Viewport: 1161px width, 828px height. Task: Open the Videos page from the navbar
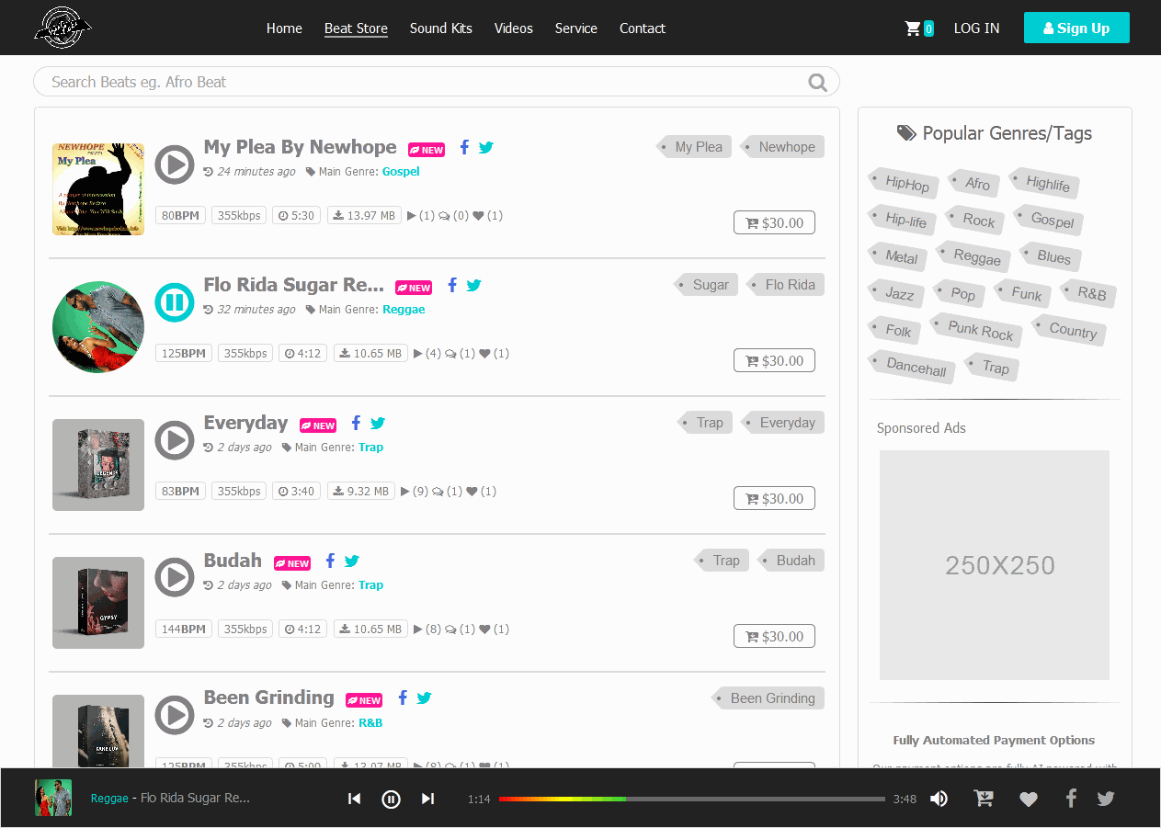513,28
